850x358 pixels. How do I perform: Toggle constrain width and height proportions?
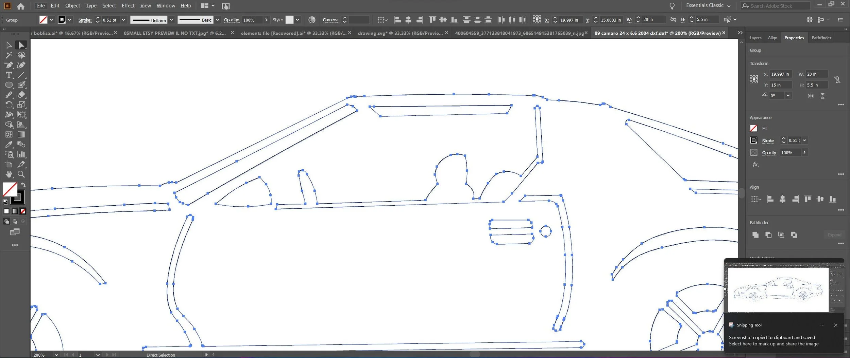pyautogui.click(x=837, y=80)
